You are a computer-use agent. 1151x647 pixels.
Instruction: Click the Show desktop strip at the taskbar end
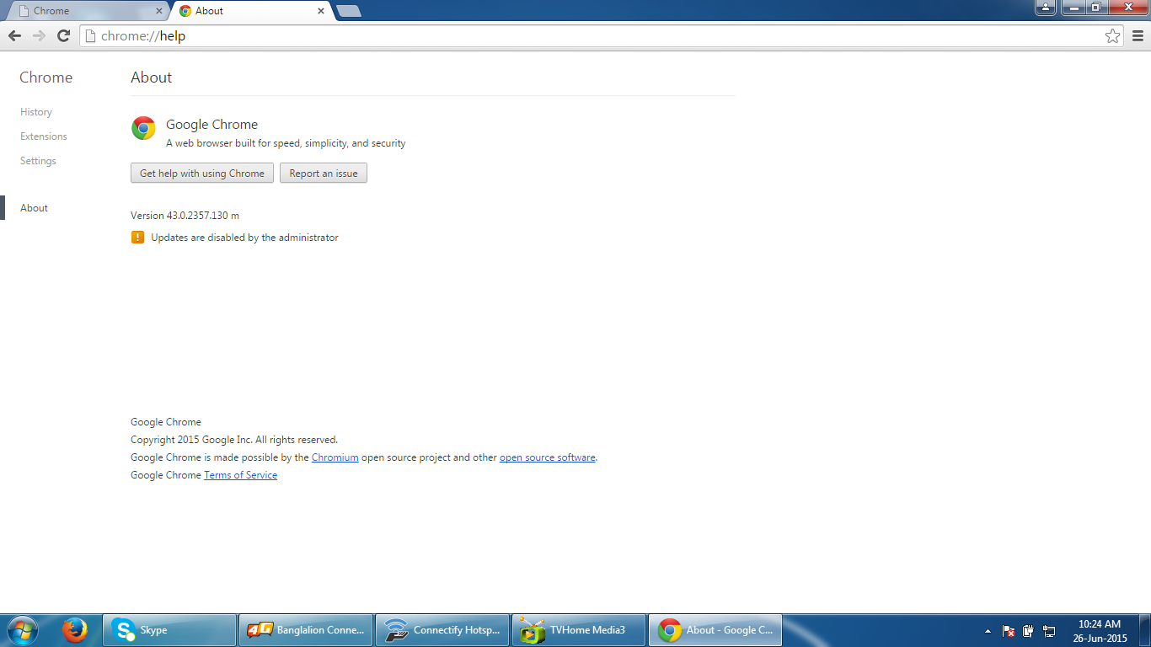tap(1145, 630)
